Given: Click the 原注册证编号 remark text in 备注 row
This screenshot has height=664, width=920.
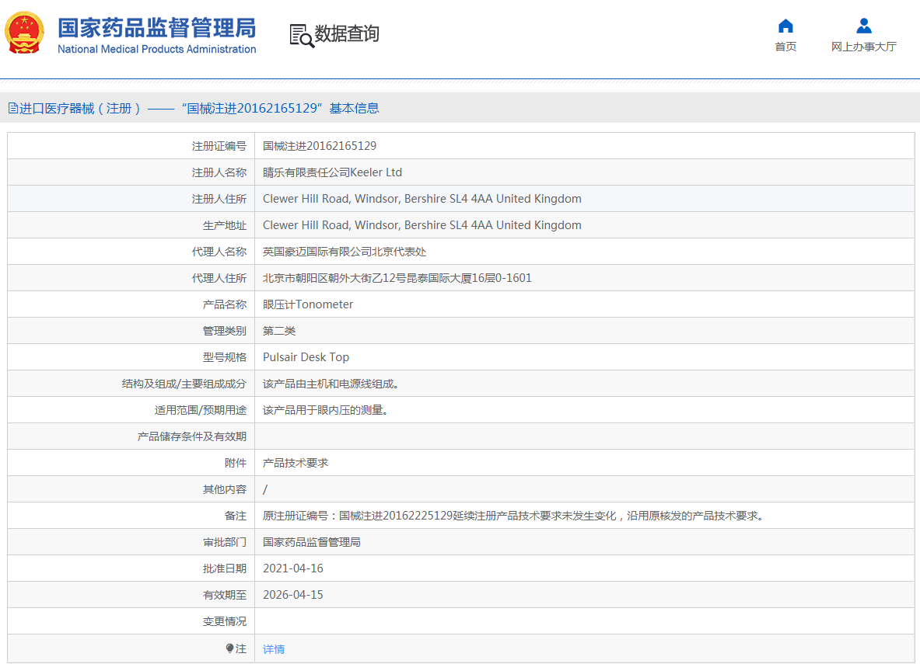Looking at the screenshot, I should tap(514, 516).
